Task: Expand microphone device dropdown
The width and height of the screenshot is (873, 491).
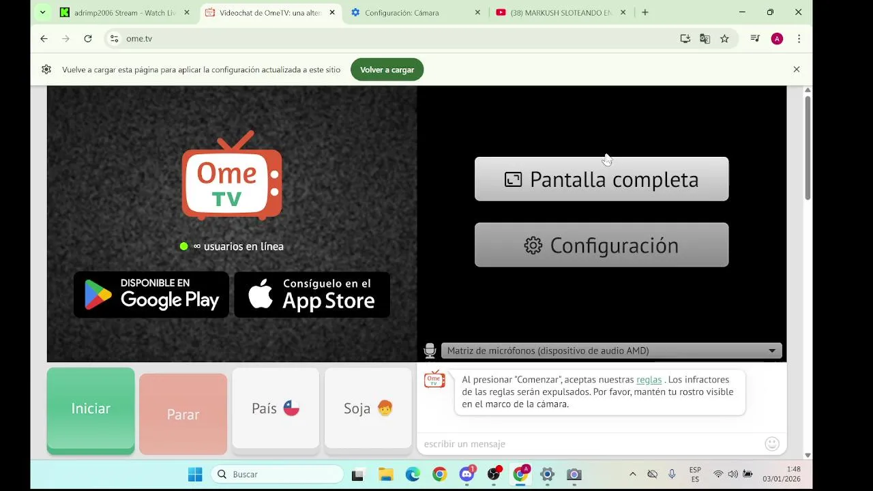Action: coord(611,351)
